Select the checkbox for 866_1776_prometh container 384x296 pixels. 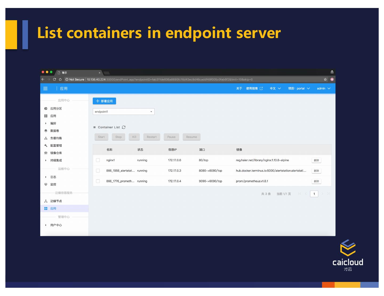click(98, 181)
